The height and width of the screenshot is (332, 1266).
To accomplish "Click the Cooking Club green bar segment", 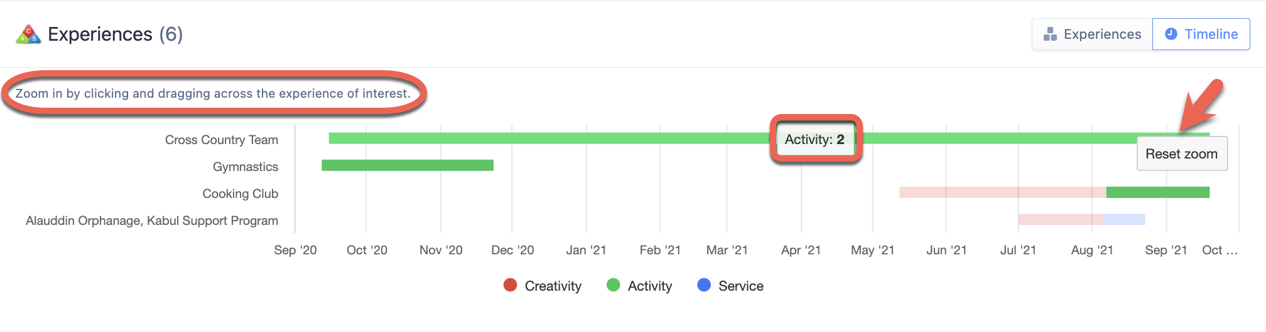I will click(1158, 192).
